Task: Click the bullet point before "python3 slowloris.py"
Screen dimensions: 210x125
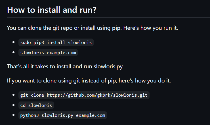Action: click(13, 115)
